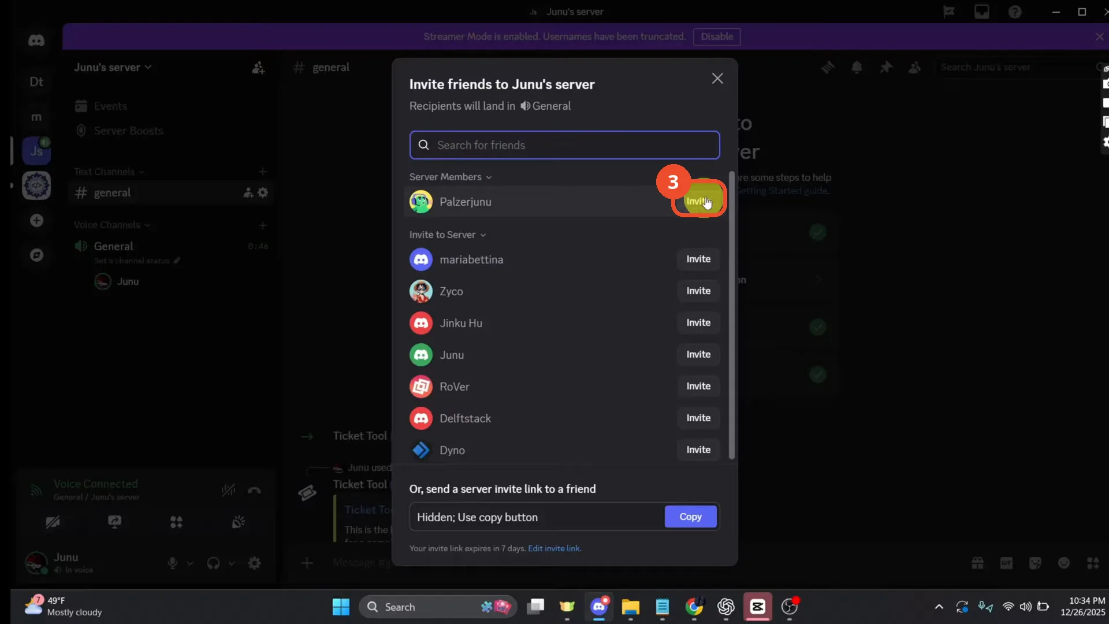Open Junu's server Js icon in sidebar
This screenshot has height=624, width=1109.
point(36,151)
